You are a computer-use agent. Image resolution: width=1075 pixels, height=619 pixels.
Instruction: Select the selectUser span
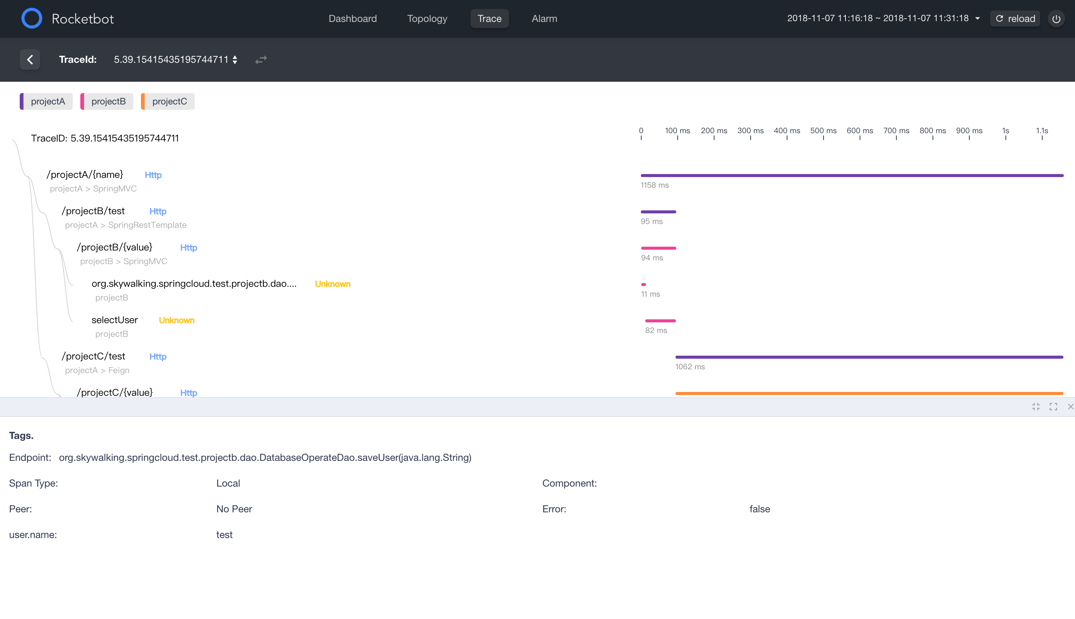click(114, 320)
